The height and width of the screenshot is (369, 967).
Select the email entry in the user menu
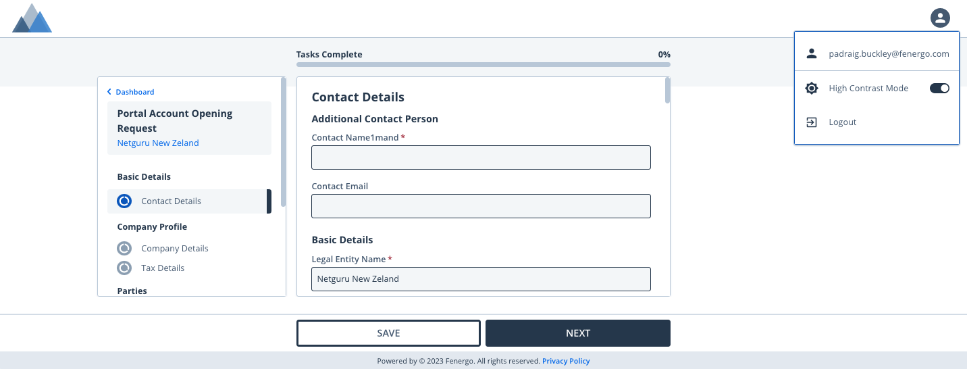[x=889, y=53]
